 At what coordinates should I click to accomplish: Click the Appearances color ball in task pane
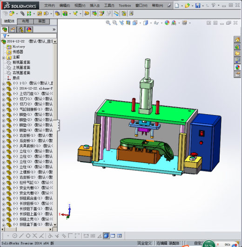237,68
